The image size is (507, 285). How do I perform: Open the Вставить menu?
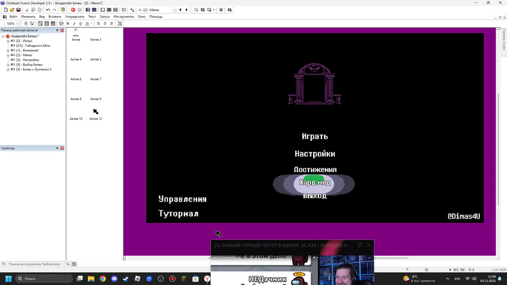click(x=55, y=16)
